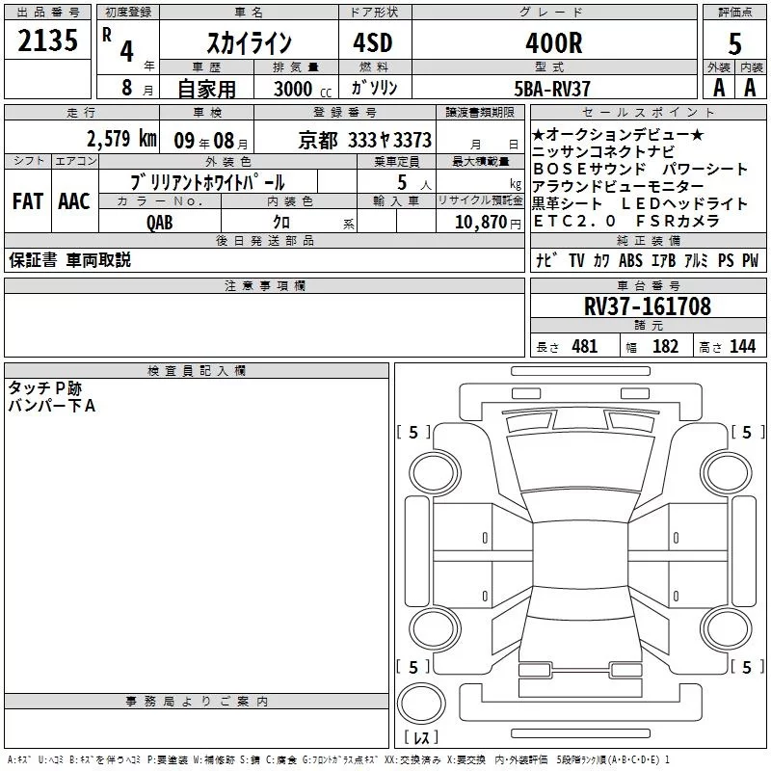Click the アラウンドビューモニター sales point

[618, 187]
